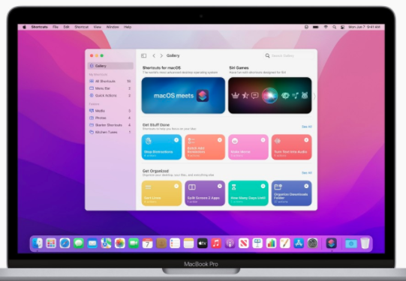406x281 pixels.
Task: Go forward with the right chevron
Action: pos(161,55)
